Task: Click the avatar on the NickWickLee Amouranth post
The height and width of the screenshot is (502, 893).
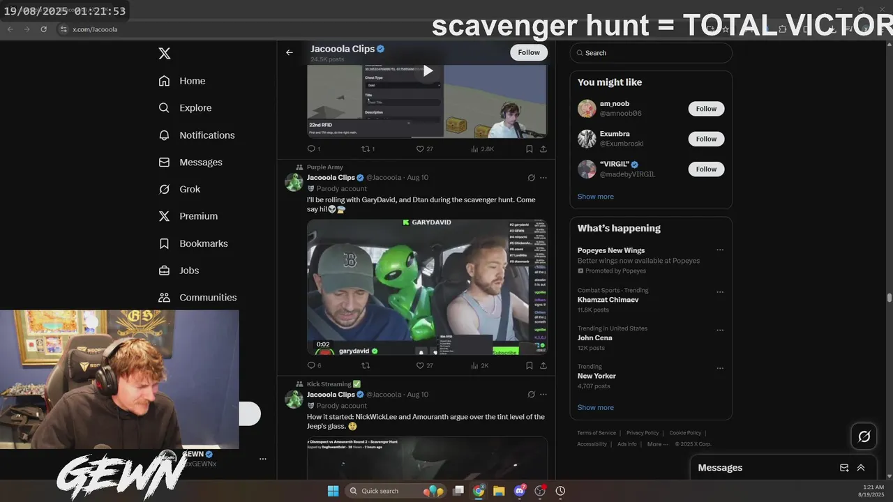Action: point(293,399)
